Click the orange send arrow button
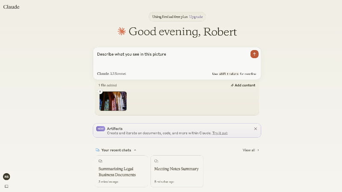342x192 pixels. (254, 54)
